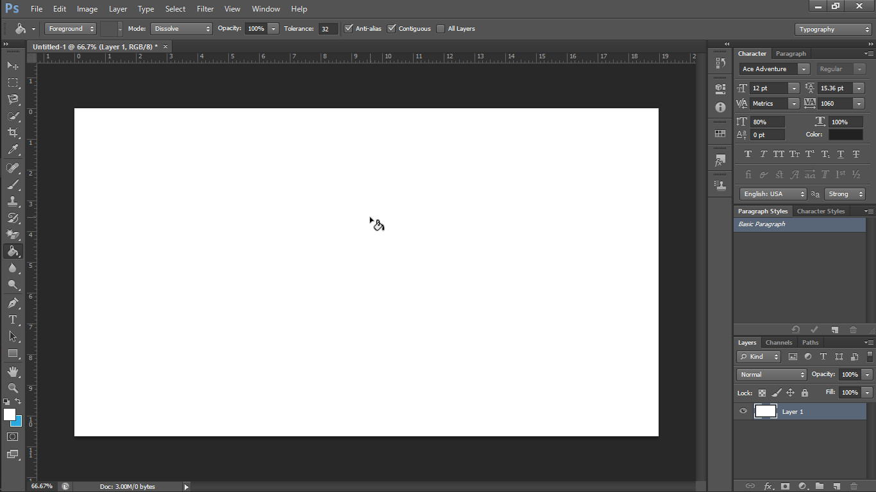Toggle Underline text style
The width and height of the screenshot is (876, 492).
[841, 154]
